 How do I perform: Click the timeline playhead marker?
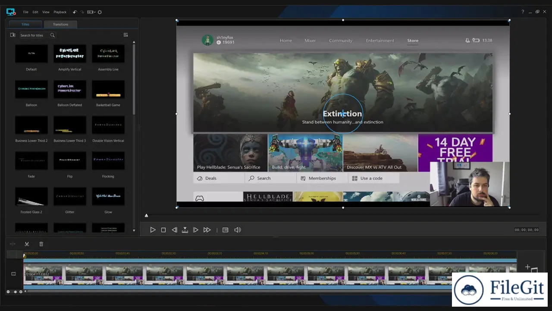point(25,255)
